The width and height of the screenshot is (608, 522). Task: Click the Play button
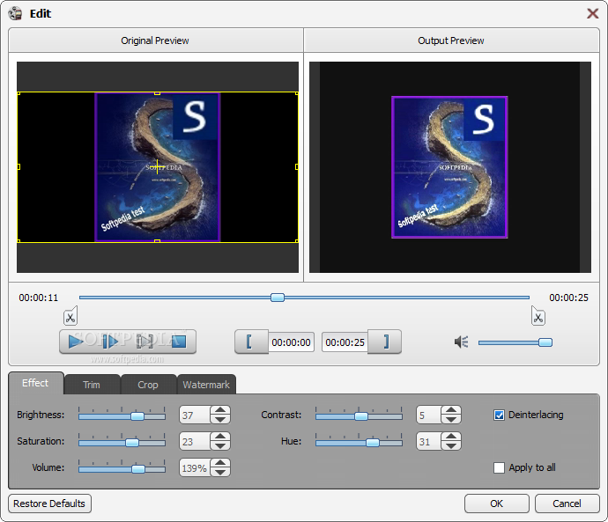[76, 342]
